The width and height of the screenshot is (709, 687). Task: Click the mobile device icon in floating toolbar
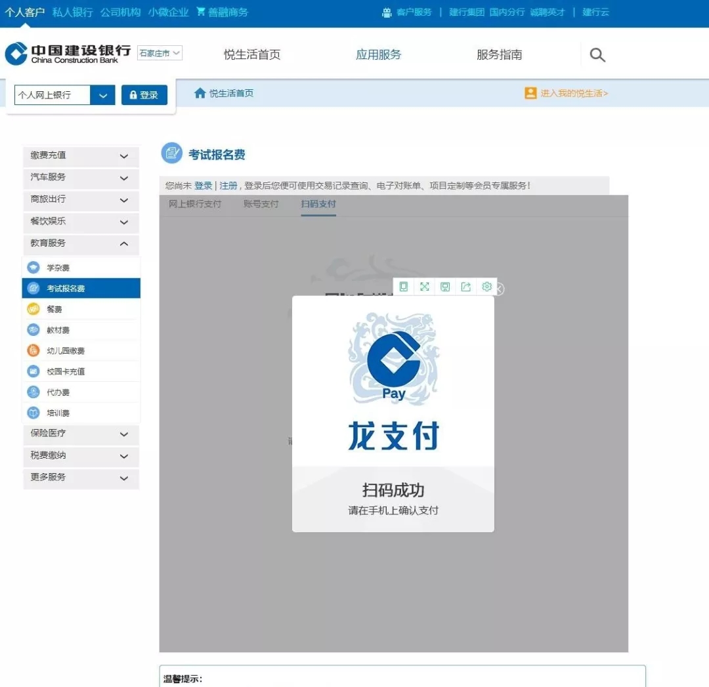click(403, 287)
